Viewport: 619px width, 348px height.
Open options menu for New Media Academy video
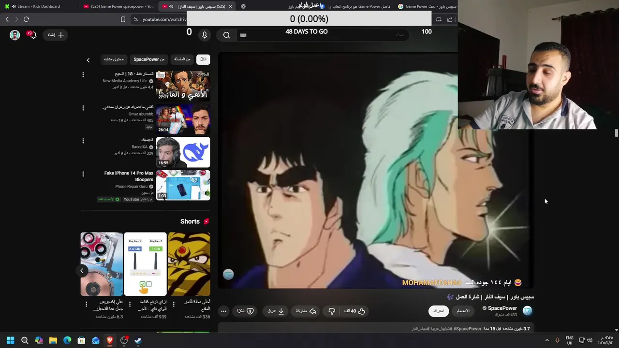83,75
